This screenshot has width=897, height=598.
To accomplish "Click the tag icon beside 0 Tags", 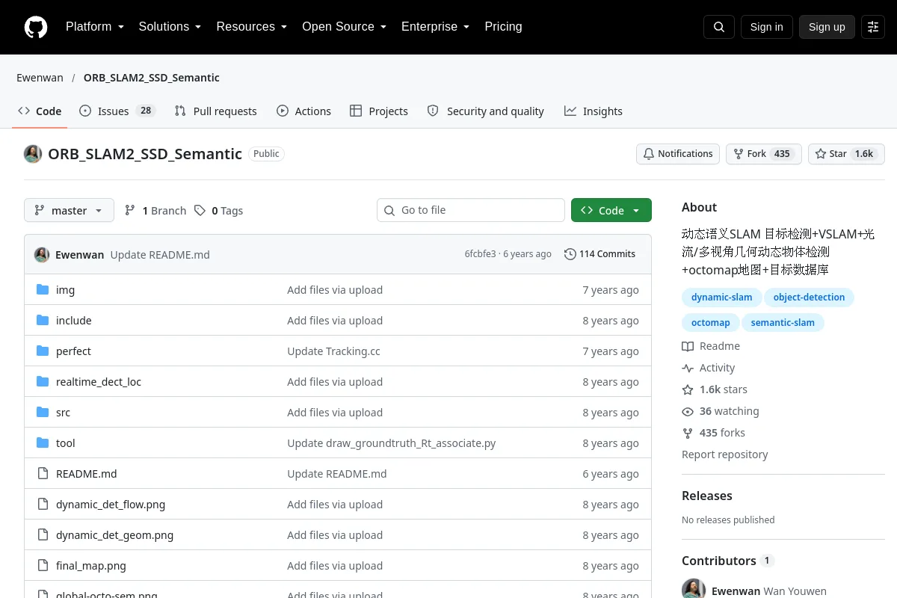I will (200, 211).
